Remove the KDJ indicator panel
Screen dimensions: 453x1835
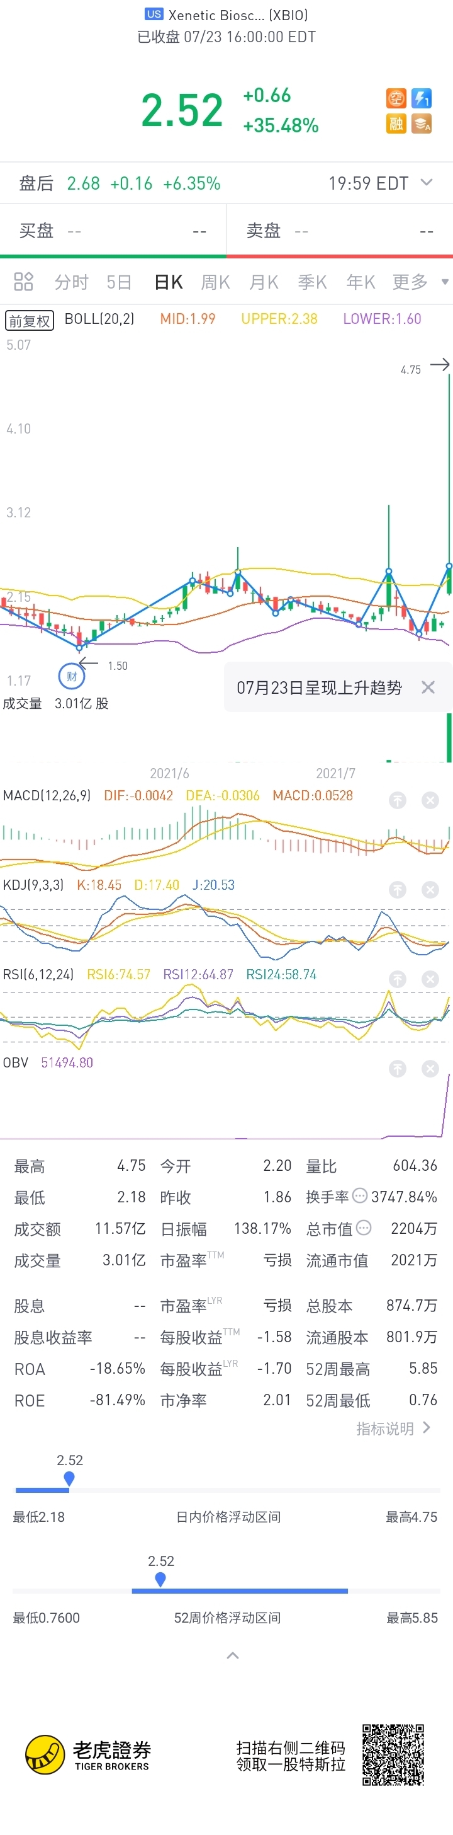tap(430, 890)
